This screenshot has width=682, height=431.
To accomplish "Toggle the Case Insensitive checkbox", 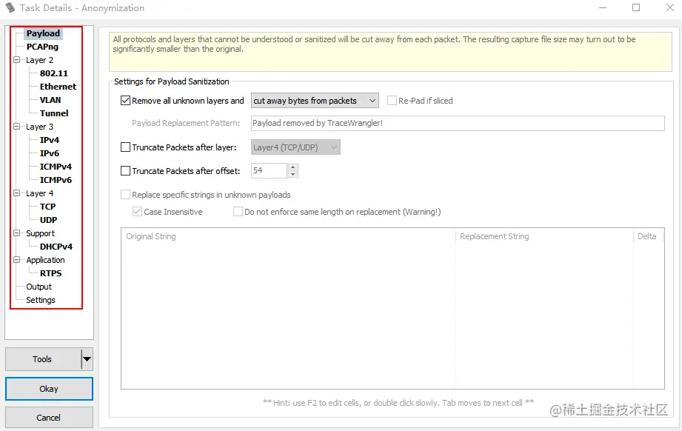I will [x=137, y=212].
